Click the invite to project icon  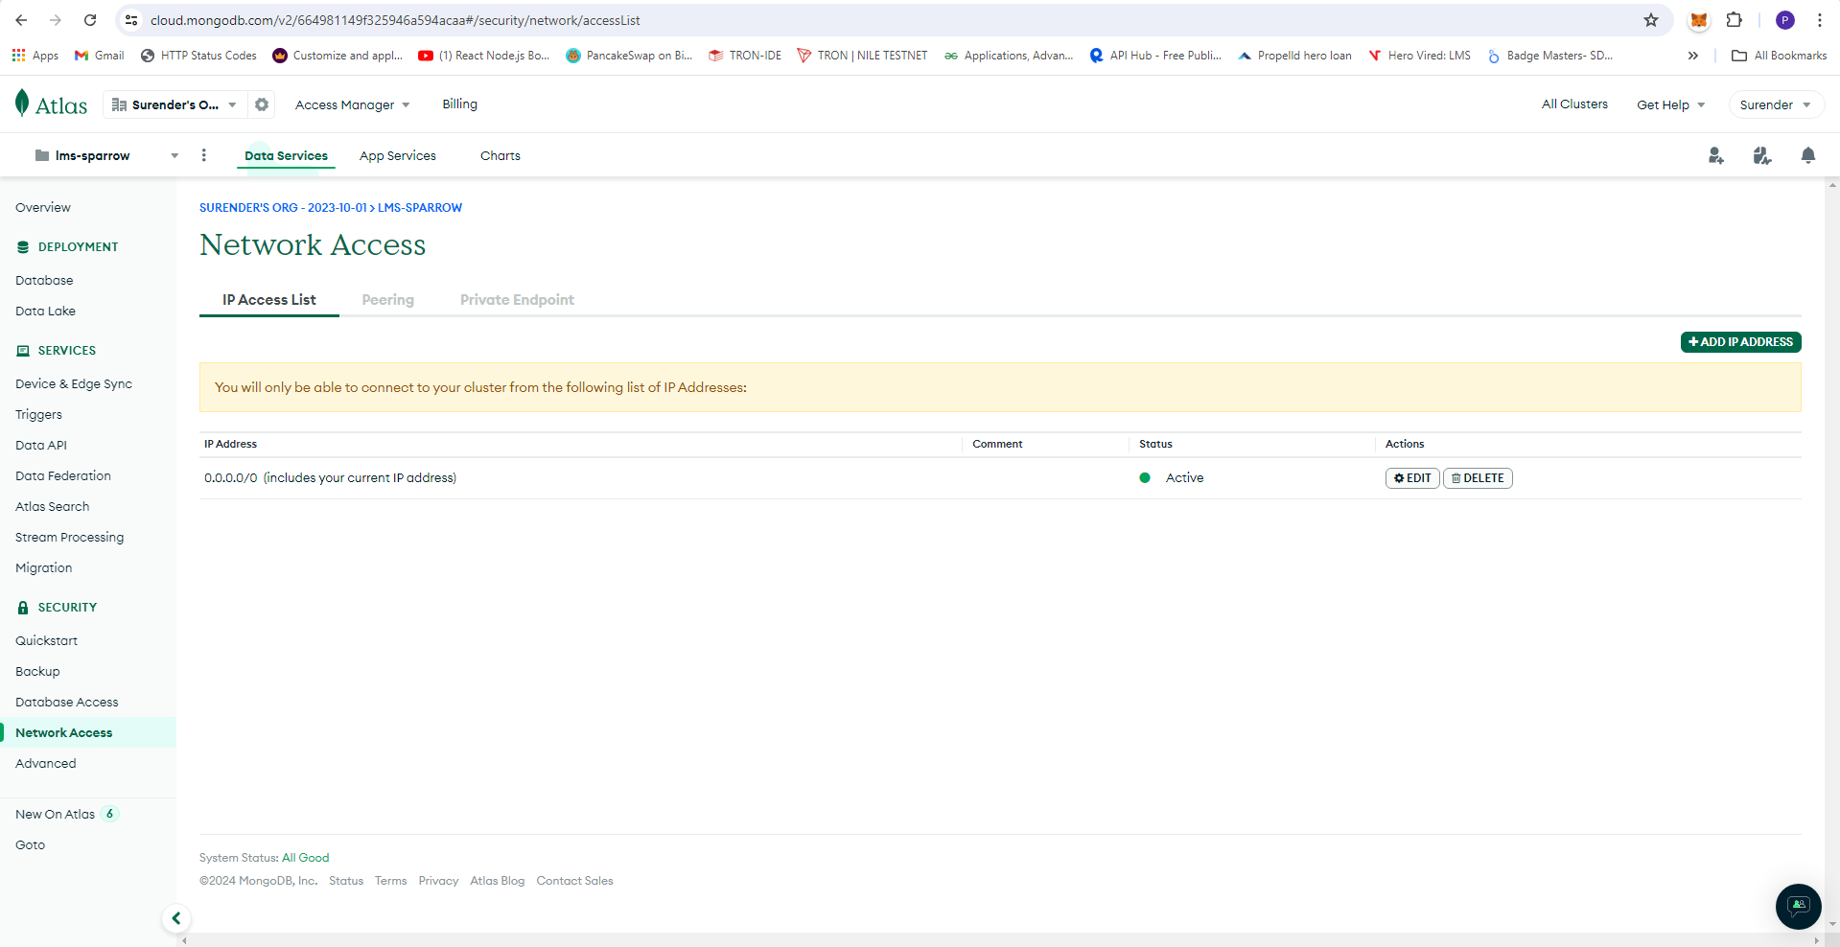[1716, 155]
